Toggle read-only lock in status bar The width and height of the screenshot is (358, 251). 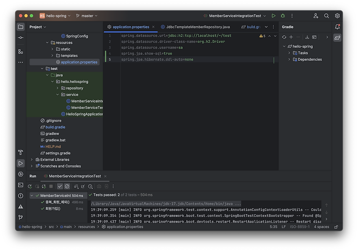pyautogui.click(x=336, y=227)
